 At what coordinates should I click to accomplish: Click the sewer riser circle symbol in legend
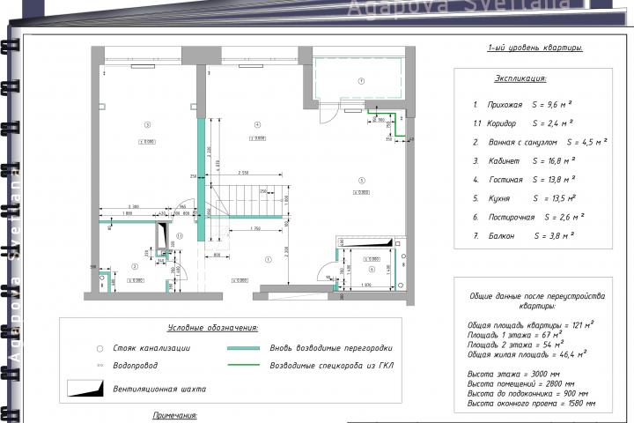(x=100, y=348)
